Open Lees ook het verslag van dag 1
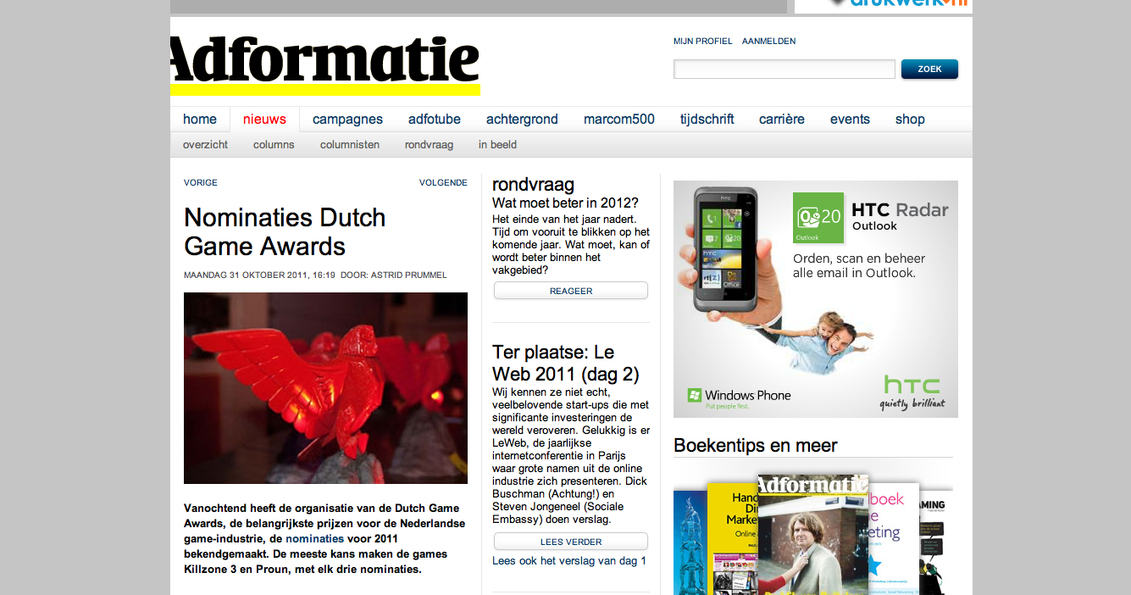 coord(569,561)
